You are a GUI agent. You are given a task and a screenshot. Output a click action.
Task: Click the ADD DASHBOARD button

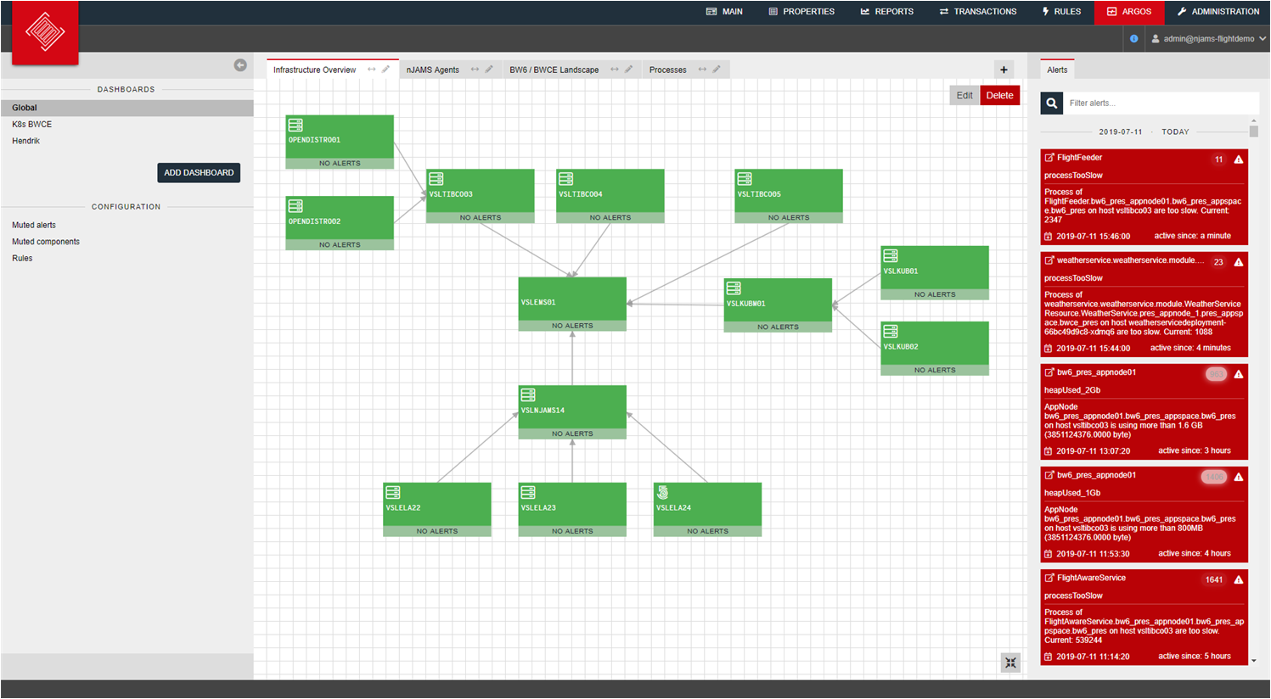click(199, 173)
